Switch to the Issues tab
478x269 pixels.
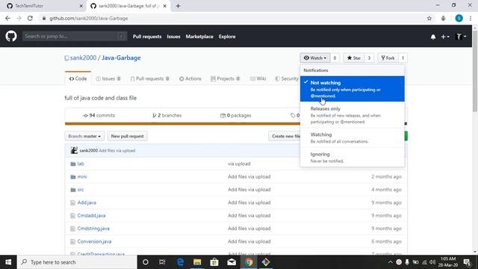pos(108,78)
